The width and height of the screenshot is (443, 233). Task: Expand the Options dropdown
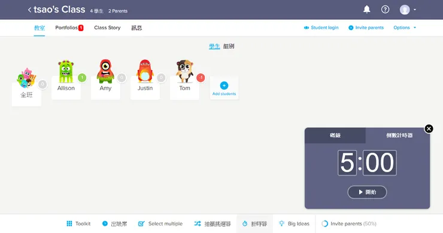[x=405, y=27]
